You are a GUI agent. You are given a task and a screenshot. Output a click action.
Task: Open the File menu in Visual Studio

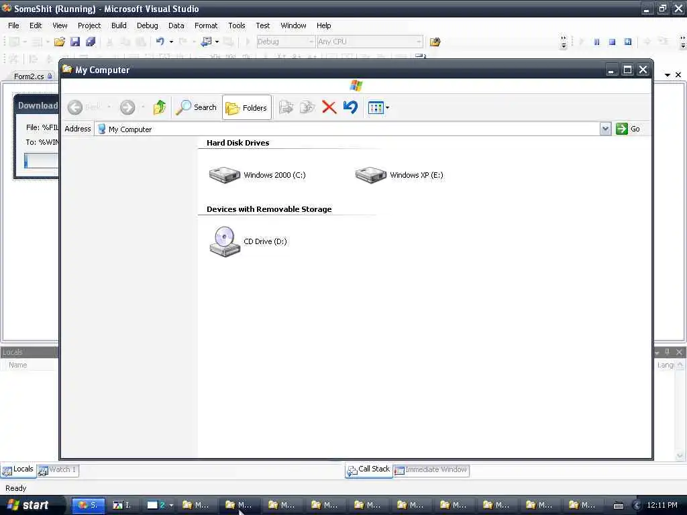13,25
